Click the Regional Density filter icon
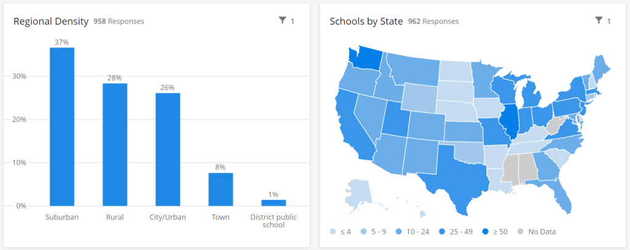The width and height of the screenshot is (630, 250). tap(283, 21)
